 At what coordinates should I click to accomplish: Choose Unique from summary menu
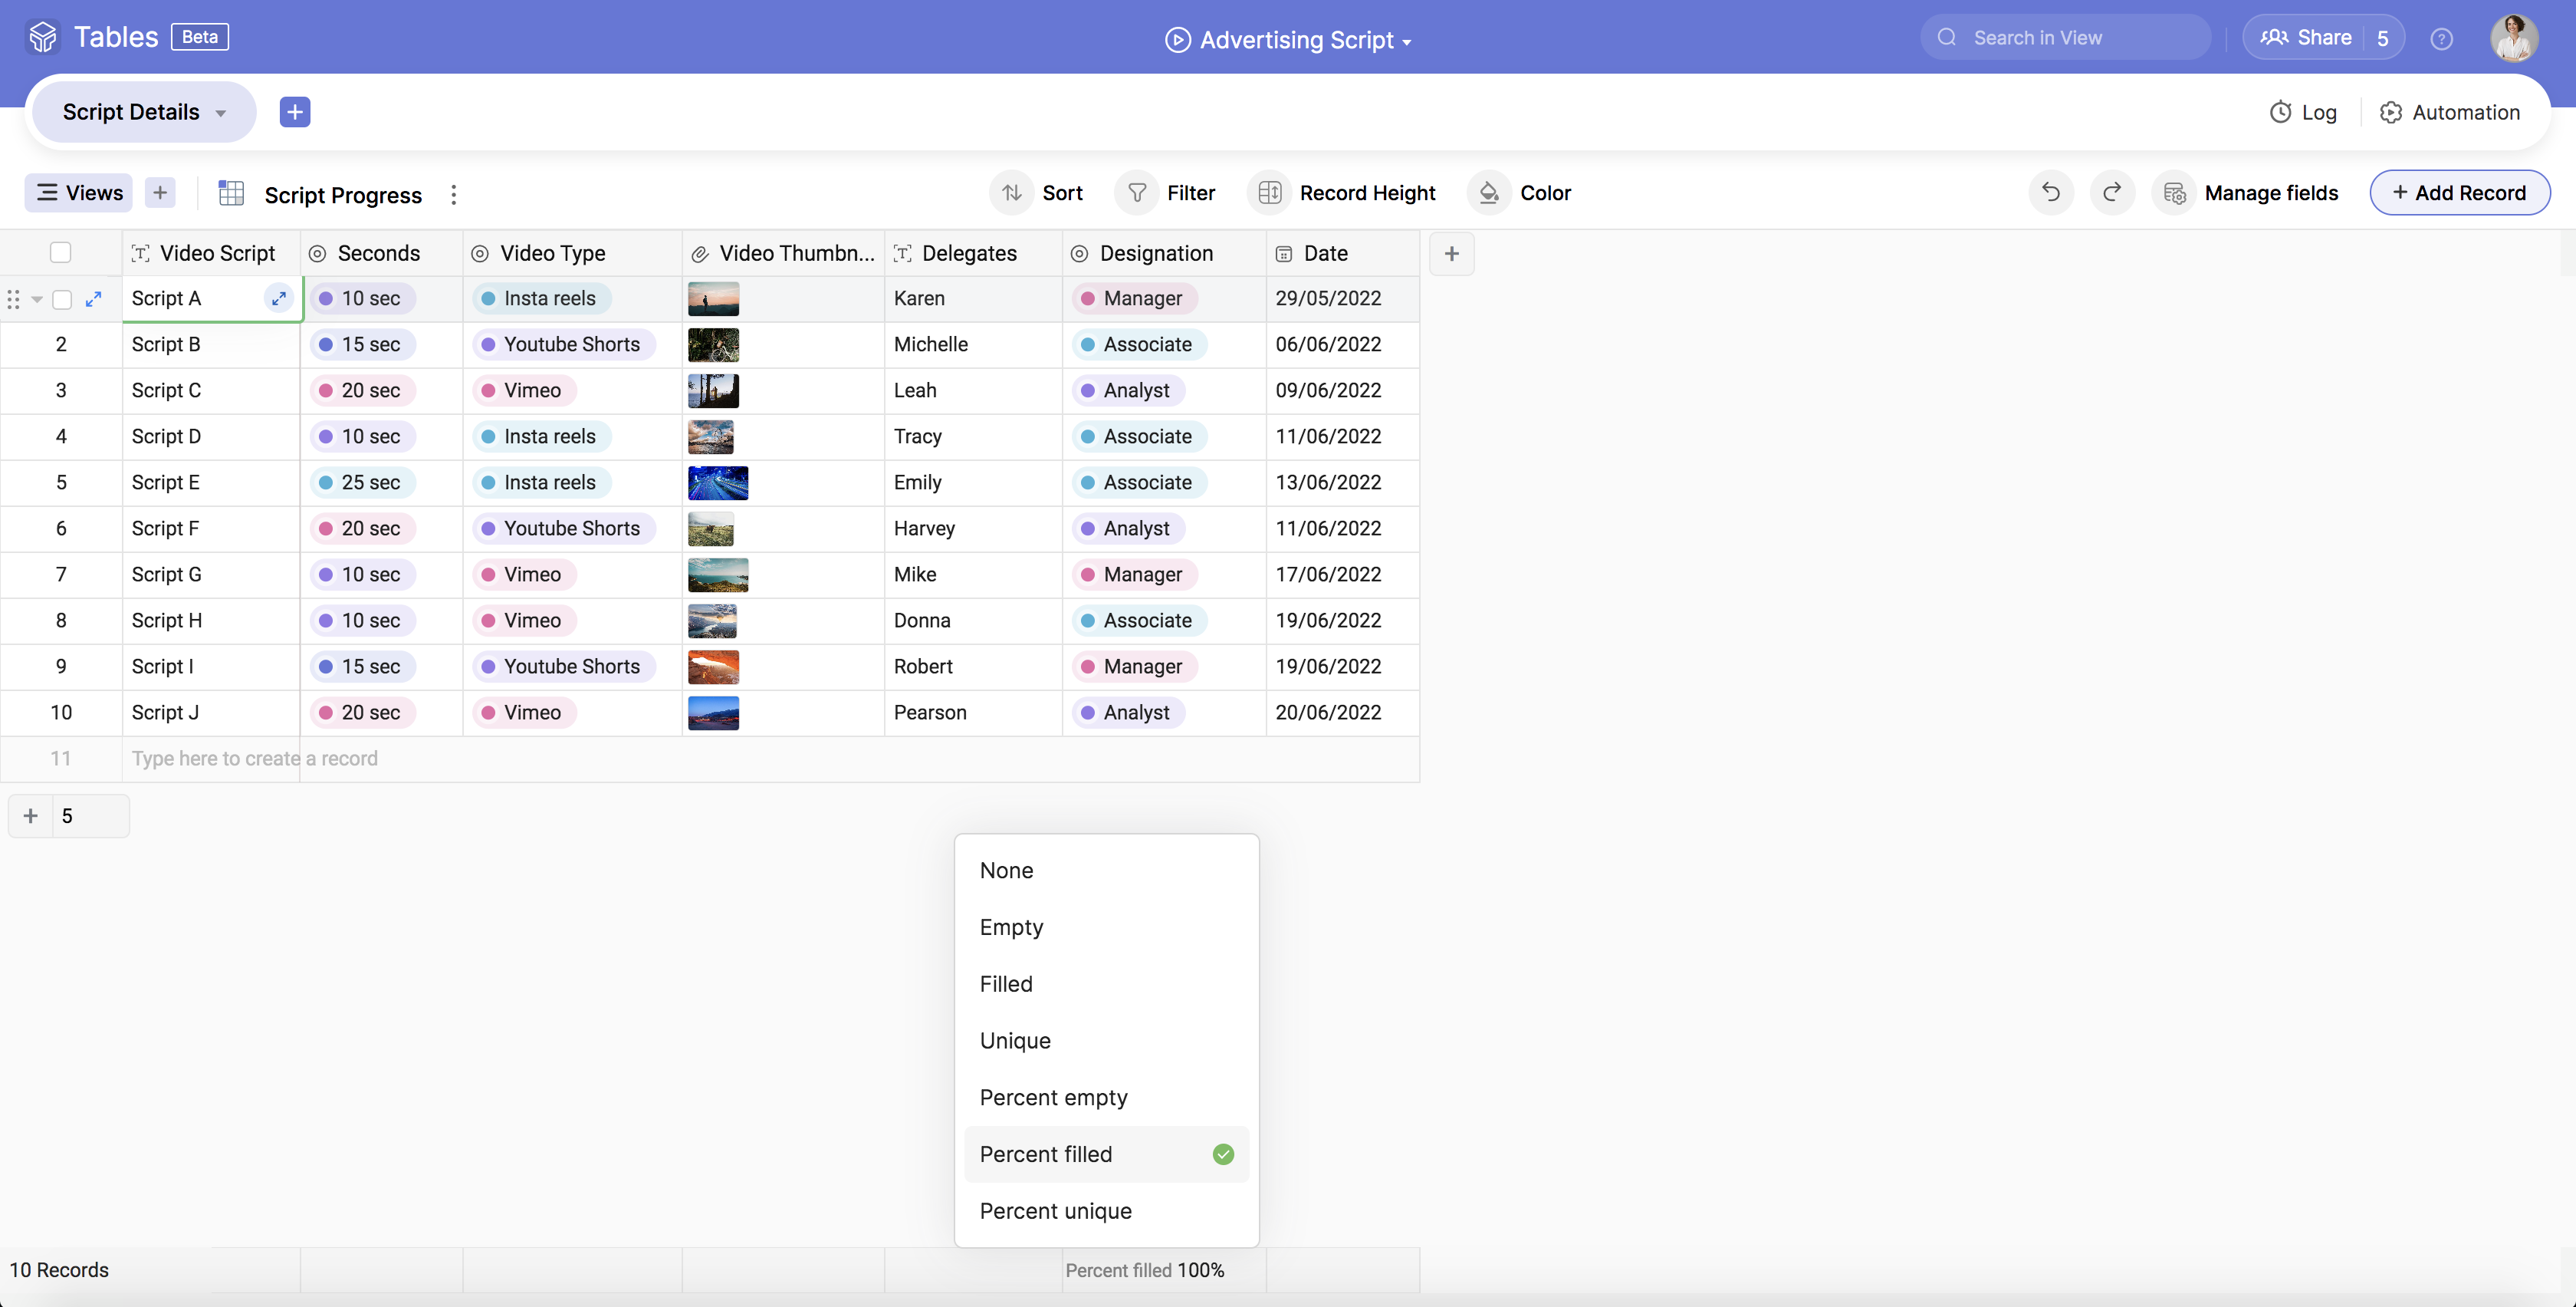point(1015,1041)
